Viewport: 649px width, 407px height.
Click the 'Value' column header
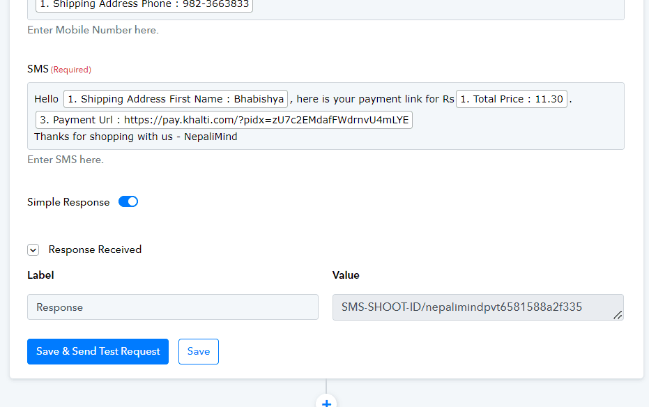coord(346,275)
